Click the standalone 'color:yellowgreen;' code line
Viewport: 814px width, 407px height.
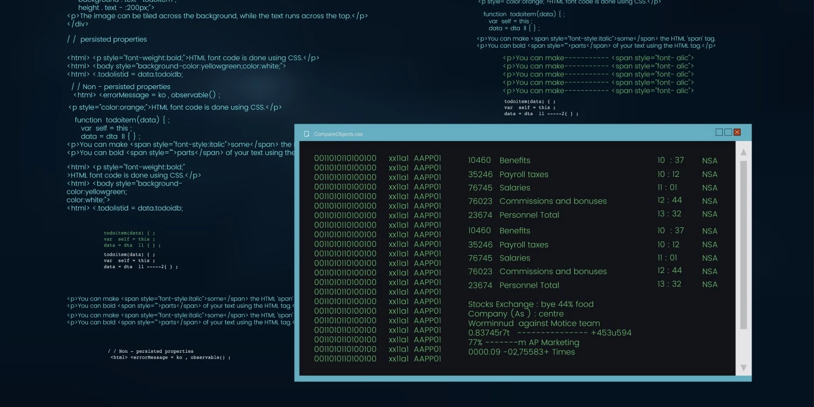[97, 192]
